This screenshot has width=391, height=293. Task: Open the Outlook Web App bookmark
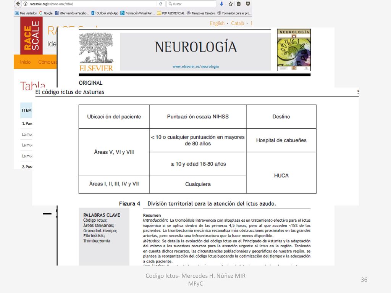tap(105, 13)
